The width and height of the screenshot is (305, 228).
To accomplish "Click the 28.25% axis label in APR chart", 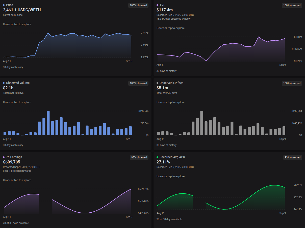I will (298, 185).
